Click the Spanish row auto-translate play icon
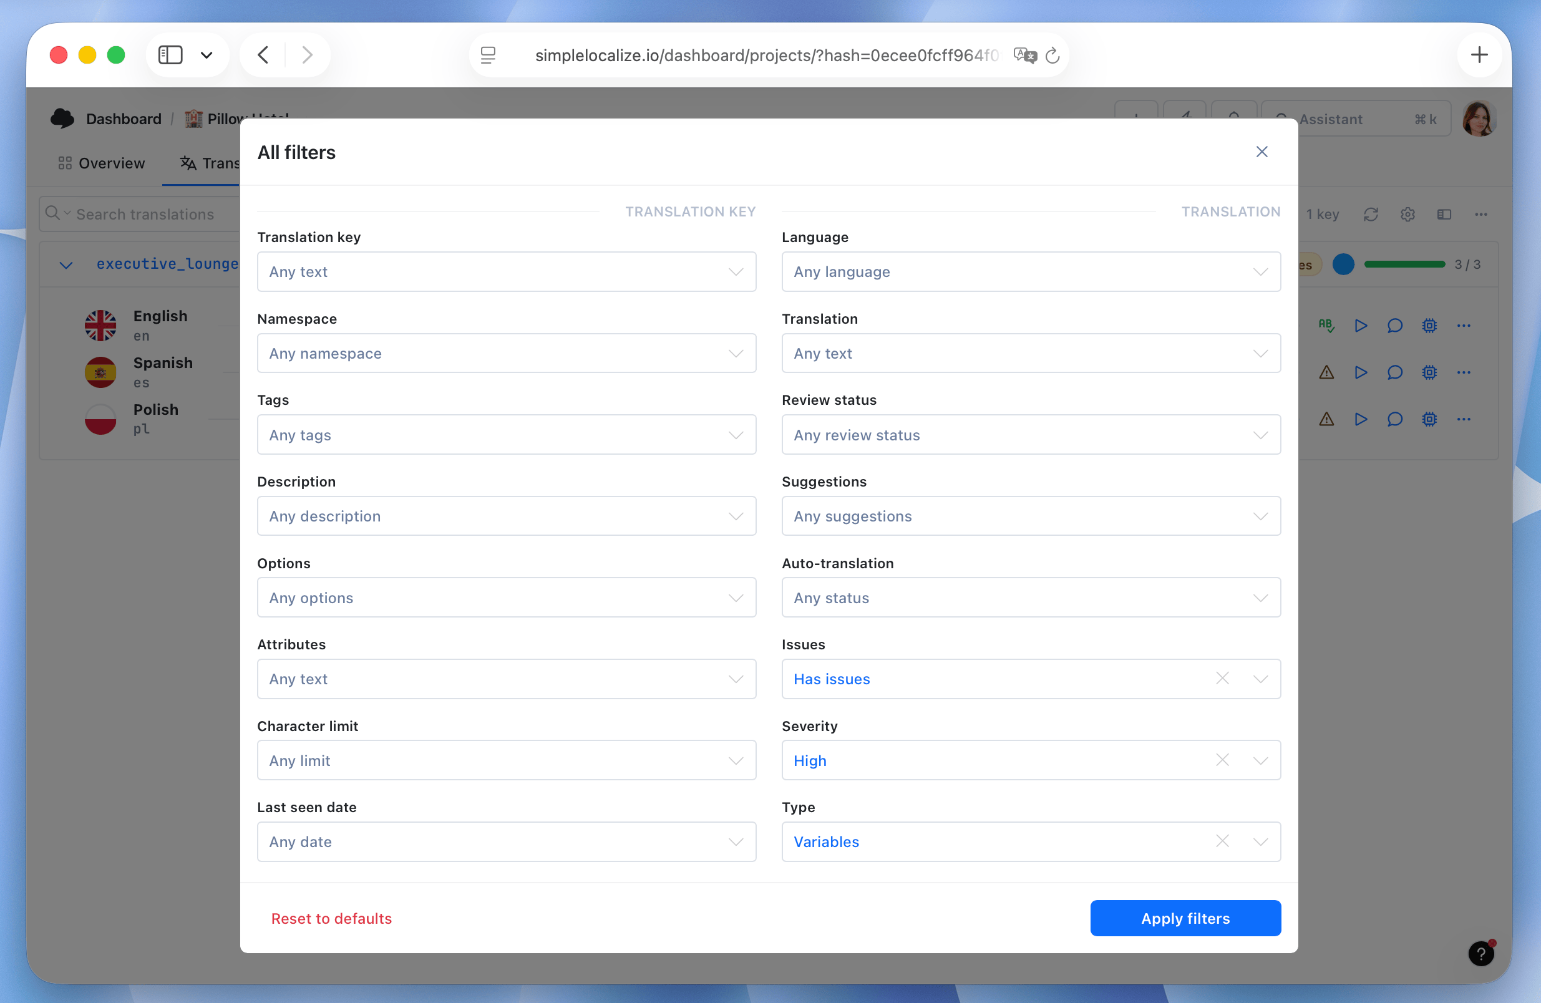The width and height of the screenshot is (1541, 1003). [x=1360, y=372]
